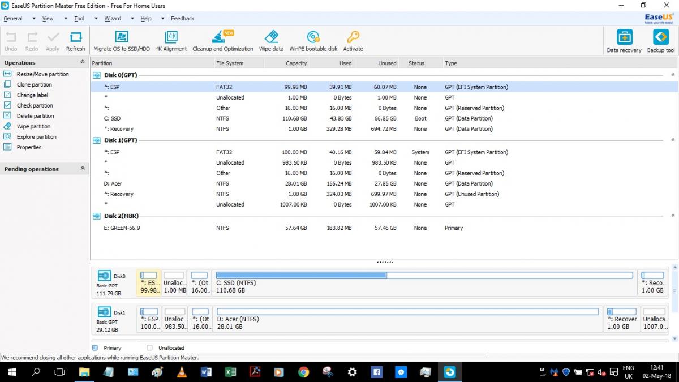
Task: Click the Unallocated legend box
Action: point(150,348)
